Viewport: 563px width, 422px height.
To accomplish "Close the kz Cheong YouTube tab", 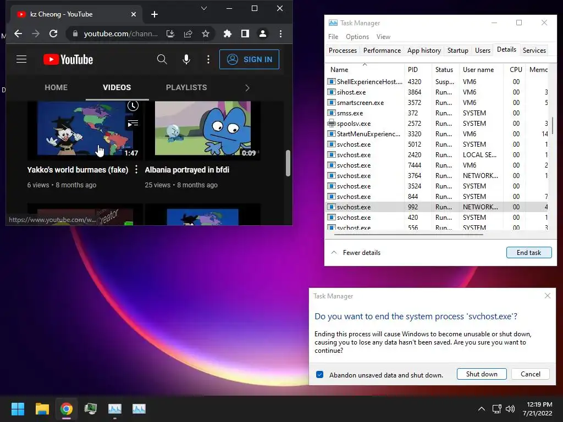I will click(134, 14).
